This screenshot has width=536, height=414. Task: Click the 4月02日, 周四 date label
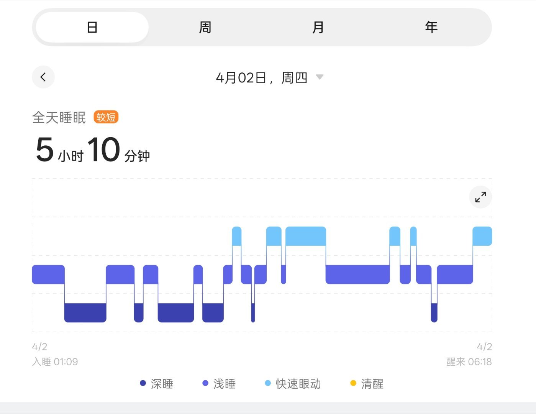[x=262, y=78]
